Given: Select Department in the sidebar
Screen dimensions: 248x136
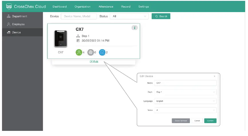Looking at the screenshot, I should (x=23, y=16).
